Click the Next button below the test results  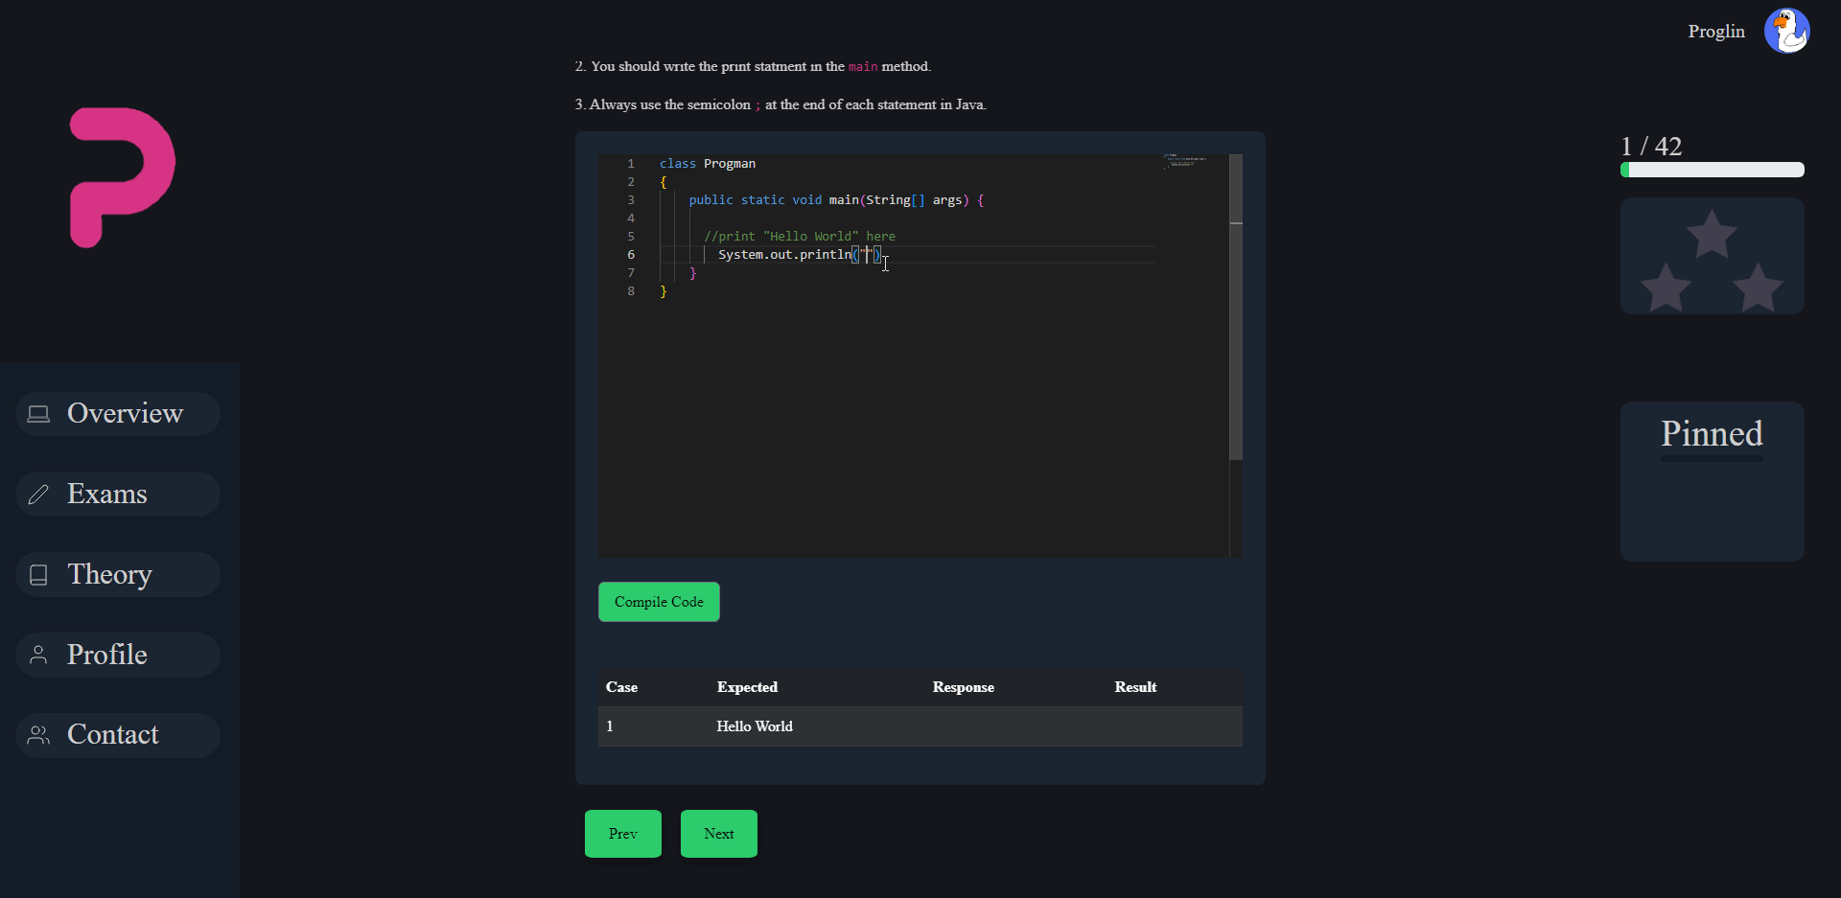click(x=718, y=833)
